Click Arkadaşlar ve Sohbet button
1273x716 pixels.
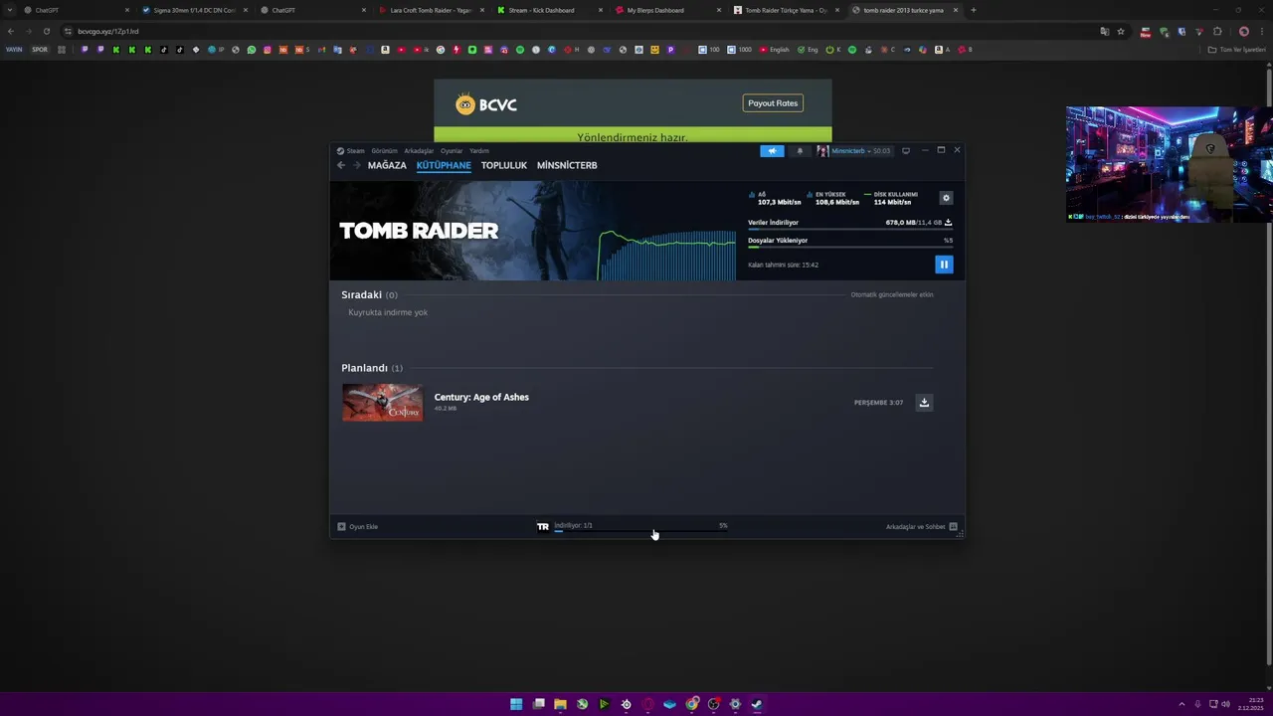click(x=921, y=527)
